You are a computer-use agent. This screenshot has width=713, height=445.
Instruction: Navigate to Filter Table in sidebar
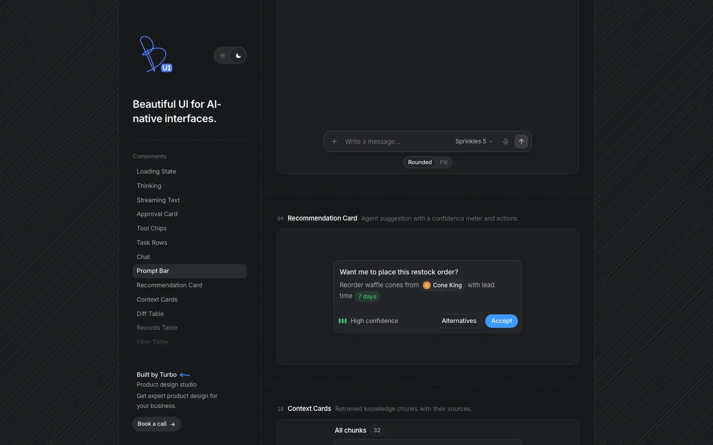tap(190, 342)
